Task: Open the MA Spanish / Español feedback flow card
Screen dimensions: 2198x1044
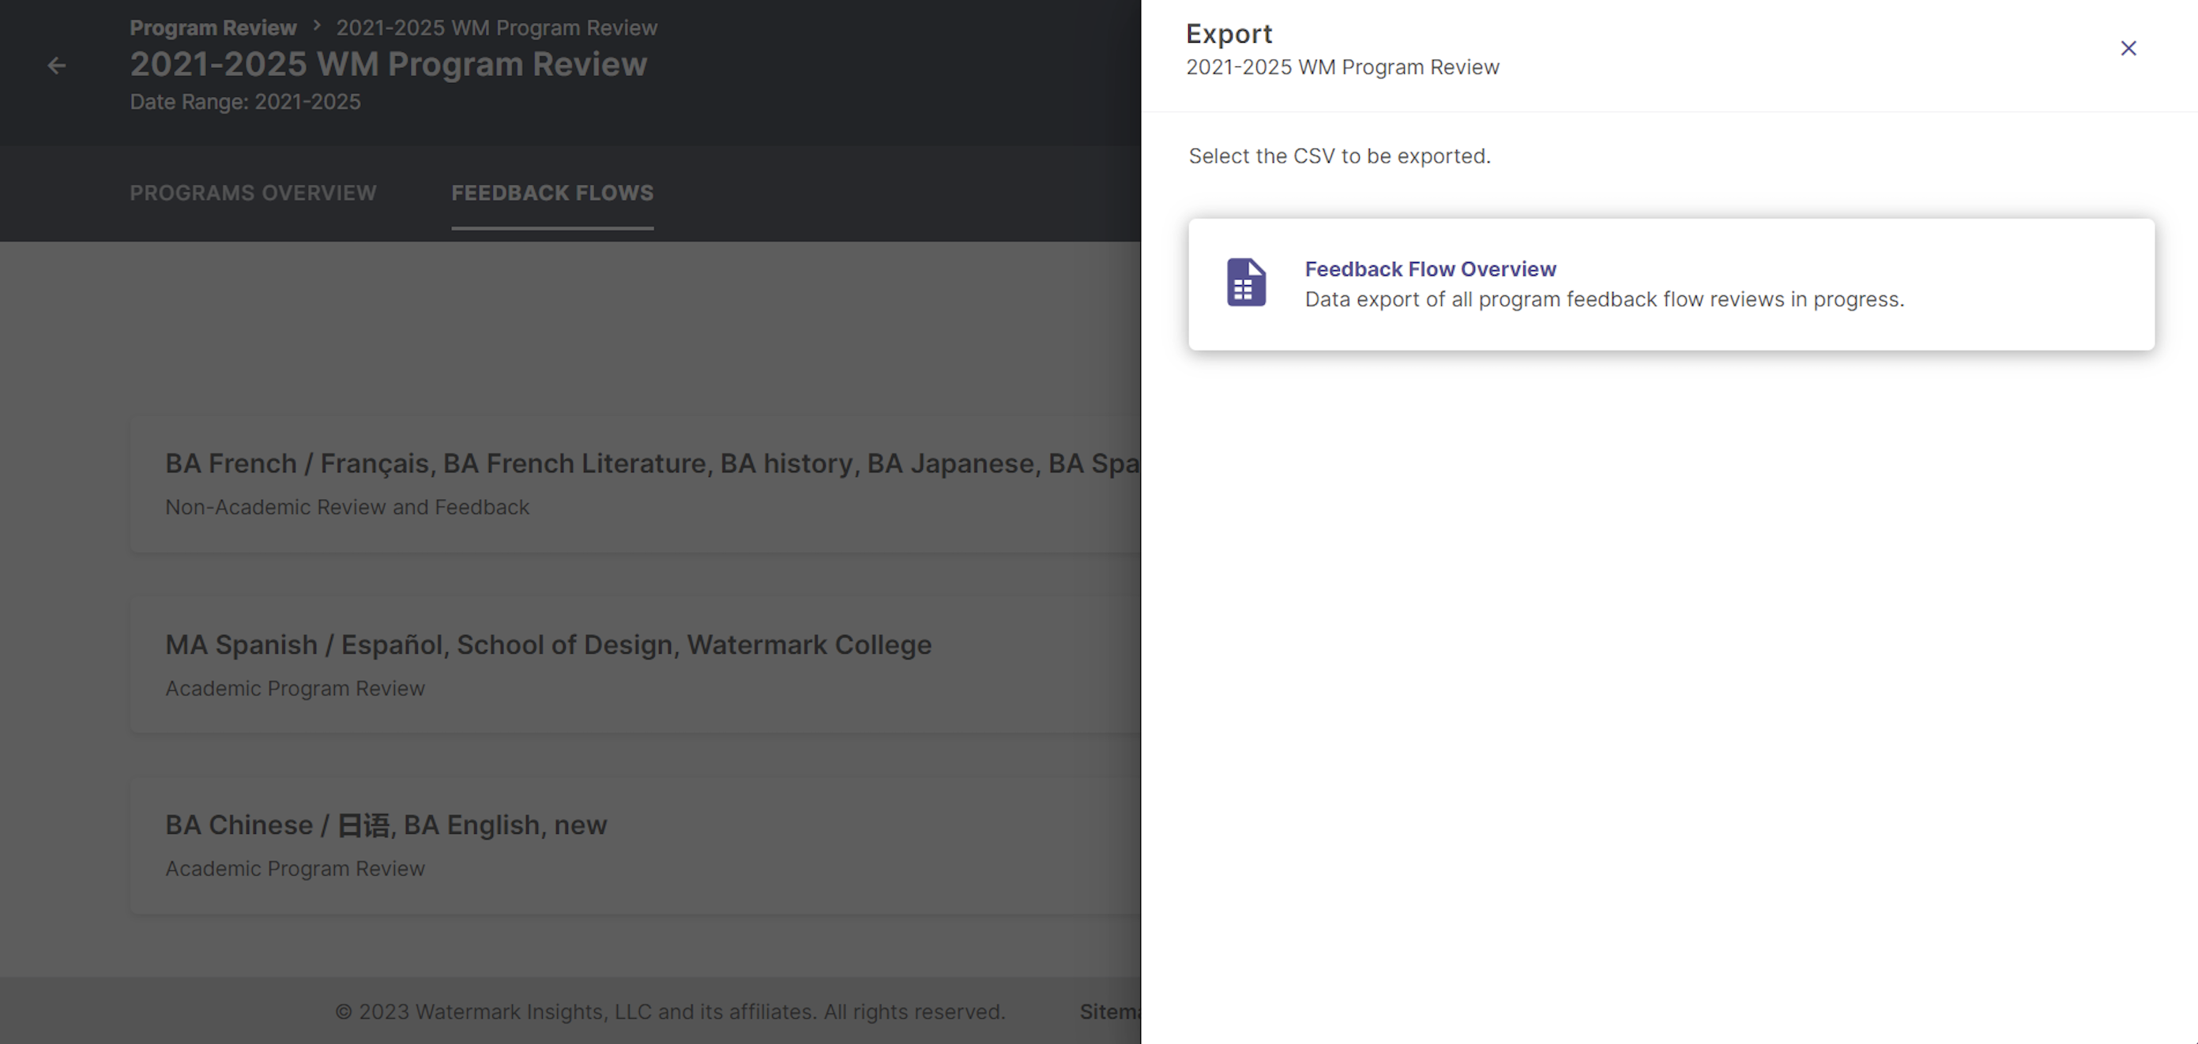Action: pyautogui.click(x=634, y=664)
